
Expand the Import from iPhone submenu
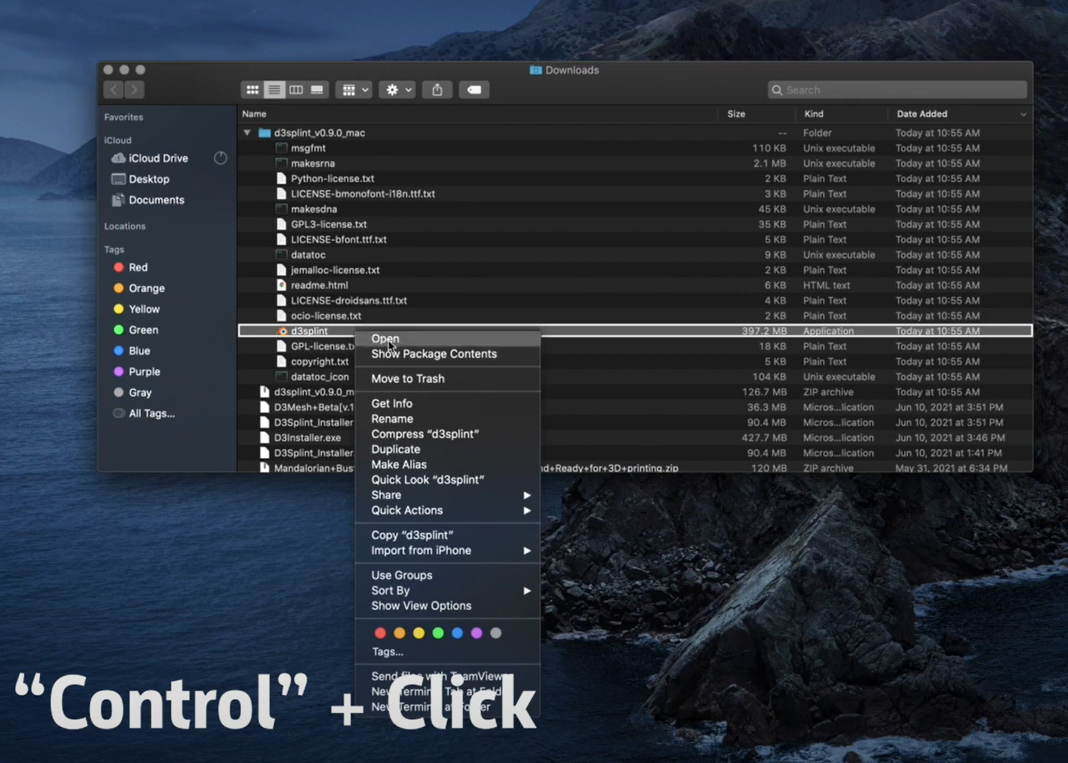(x=448, y=551)
